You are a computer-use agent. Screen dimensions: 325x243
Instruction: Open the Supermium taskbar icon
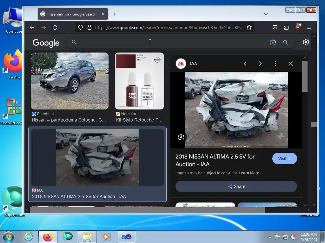click(68, 237)
